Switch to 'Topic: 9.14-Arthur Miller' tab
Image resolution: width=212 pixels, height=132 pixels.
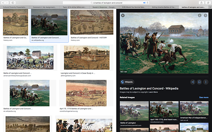click(x=74, y=7)
